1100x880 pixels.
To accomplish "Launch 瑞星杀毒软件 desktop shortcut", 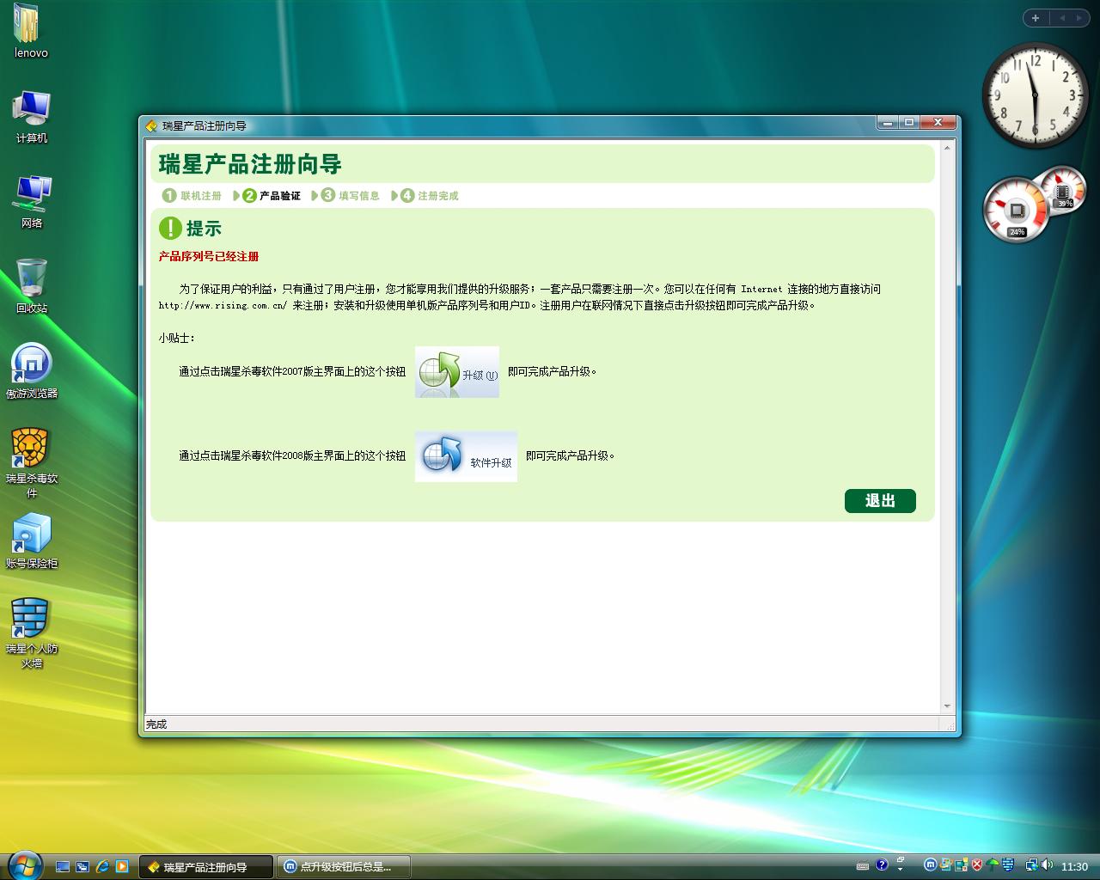I will coord(31,463).
